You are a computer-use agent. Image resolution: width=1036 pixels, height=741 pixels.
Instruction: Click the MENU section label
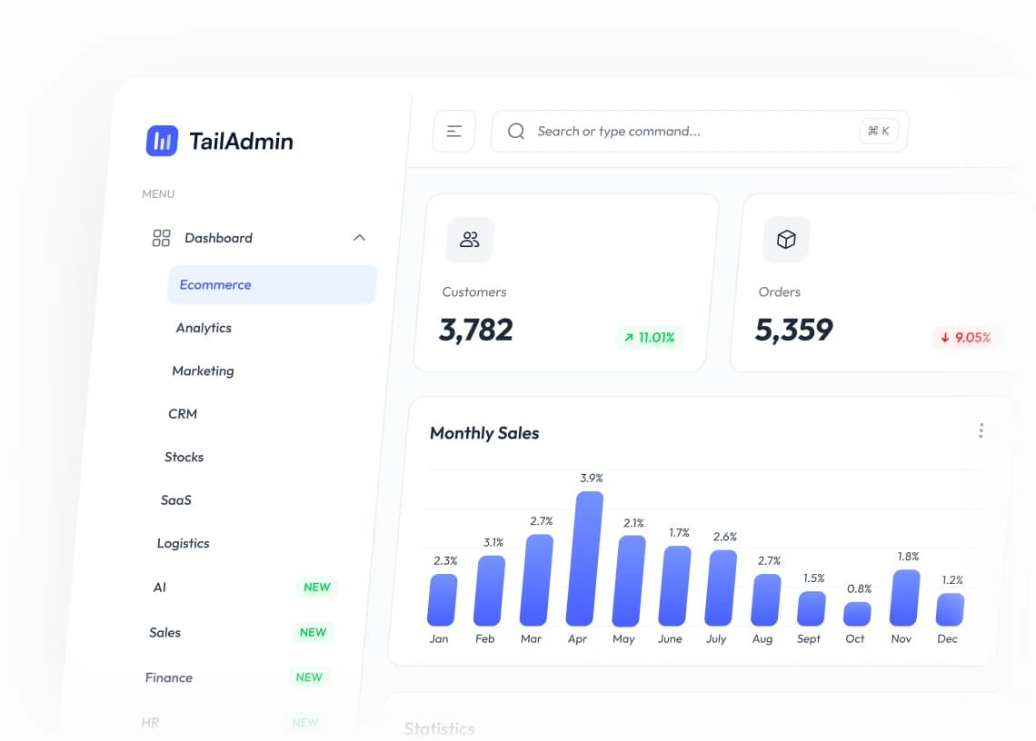point(158,193)
